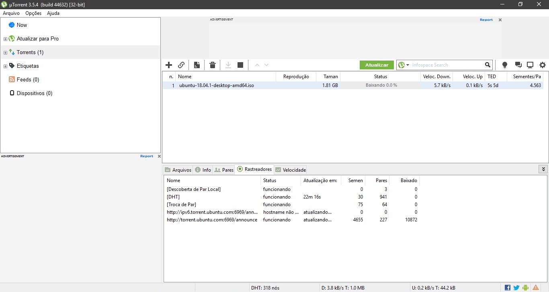The width and height of the screenshot is (549, 292).
Task: Click the warning triangle in the status bar
Action: 536,288
